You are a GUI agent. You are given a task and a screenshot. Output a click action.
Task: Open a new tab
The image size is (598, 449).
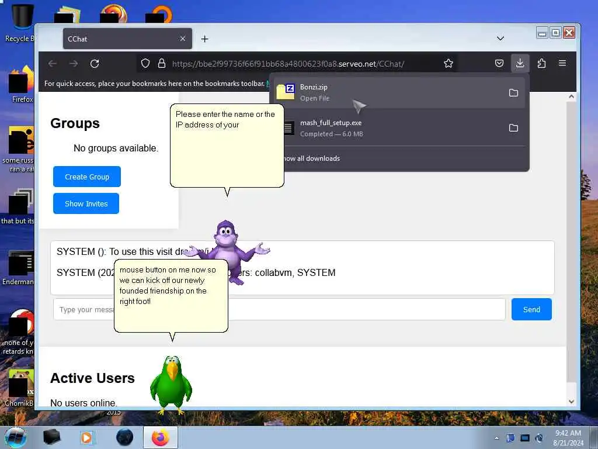pyautogui.click(x=205, y=39)
